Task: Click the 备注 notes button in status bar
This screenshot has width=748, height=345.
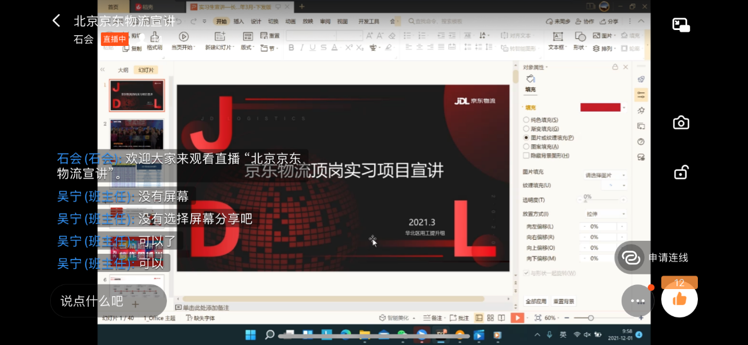Action: coord(433,318)
